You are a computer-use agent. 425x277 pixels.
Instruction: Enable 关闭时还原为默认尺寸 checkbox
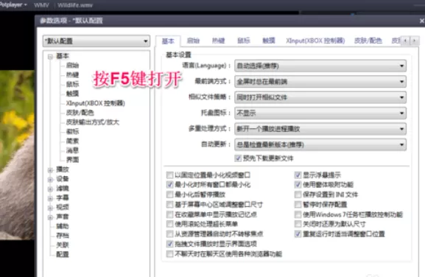click(x=298, y=224)
